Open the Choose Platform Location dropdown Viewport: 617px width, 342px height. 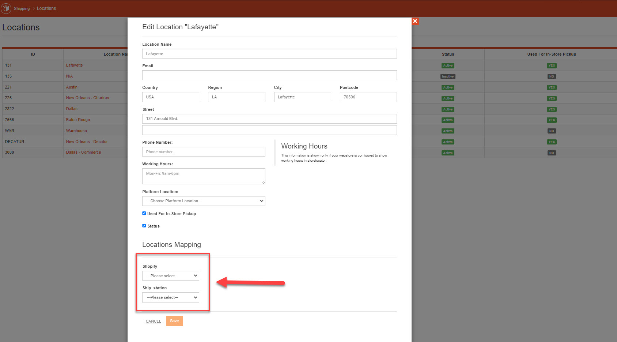(204, 201)
